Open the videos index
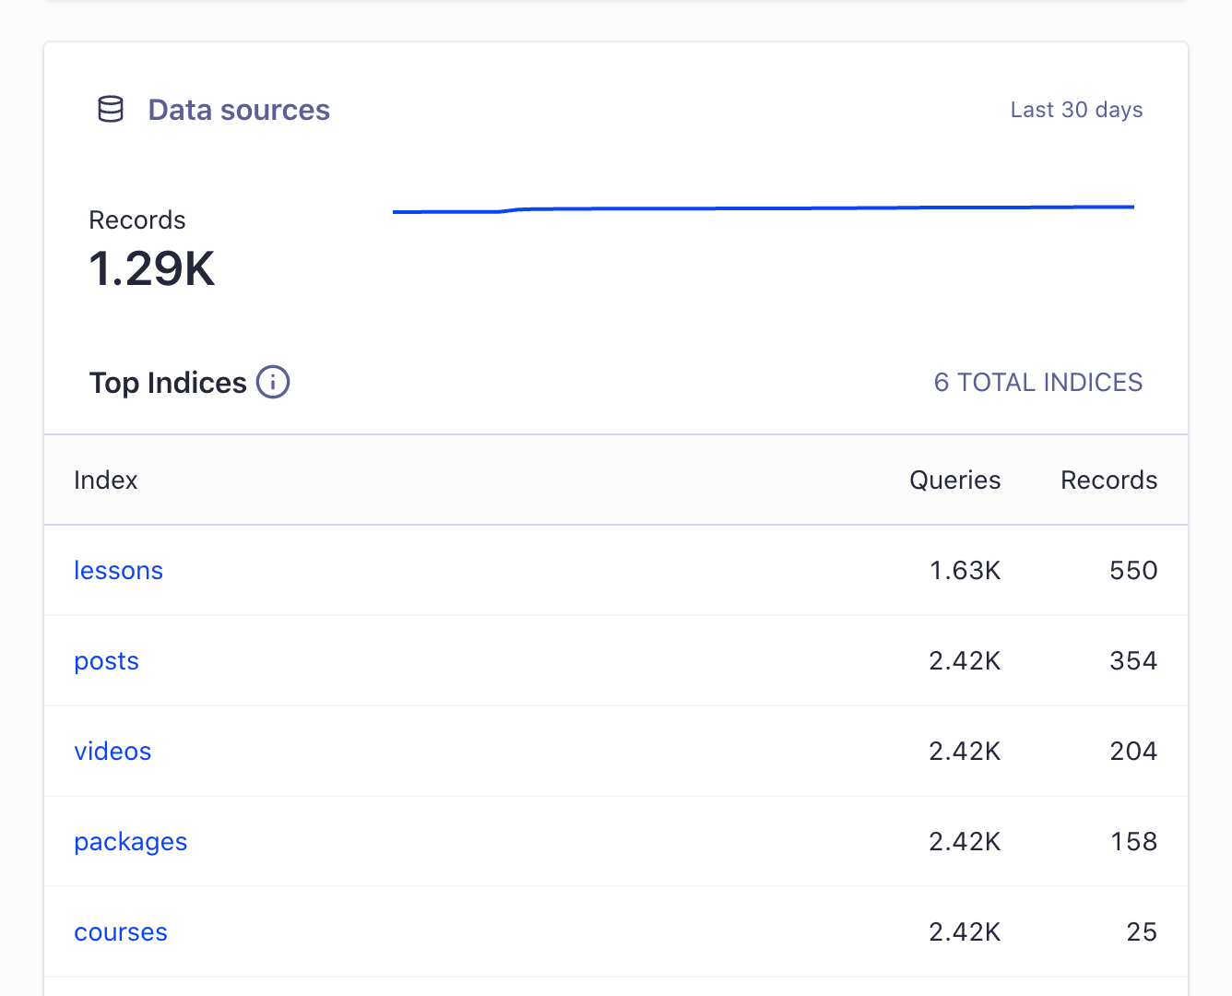The width and height of the screenshot is (1232, 996). tap(113, 751)
